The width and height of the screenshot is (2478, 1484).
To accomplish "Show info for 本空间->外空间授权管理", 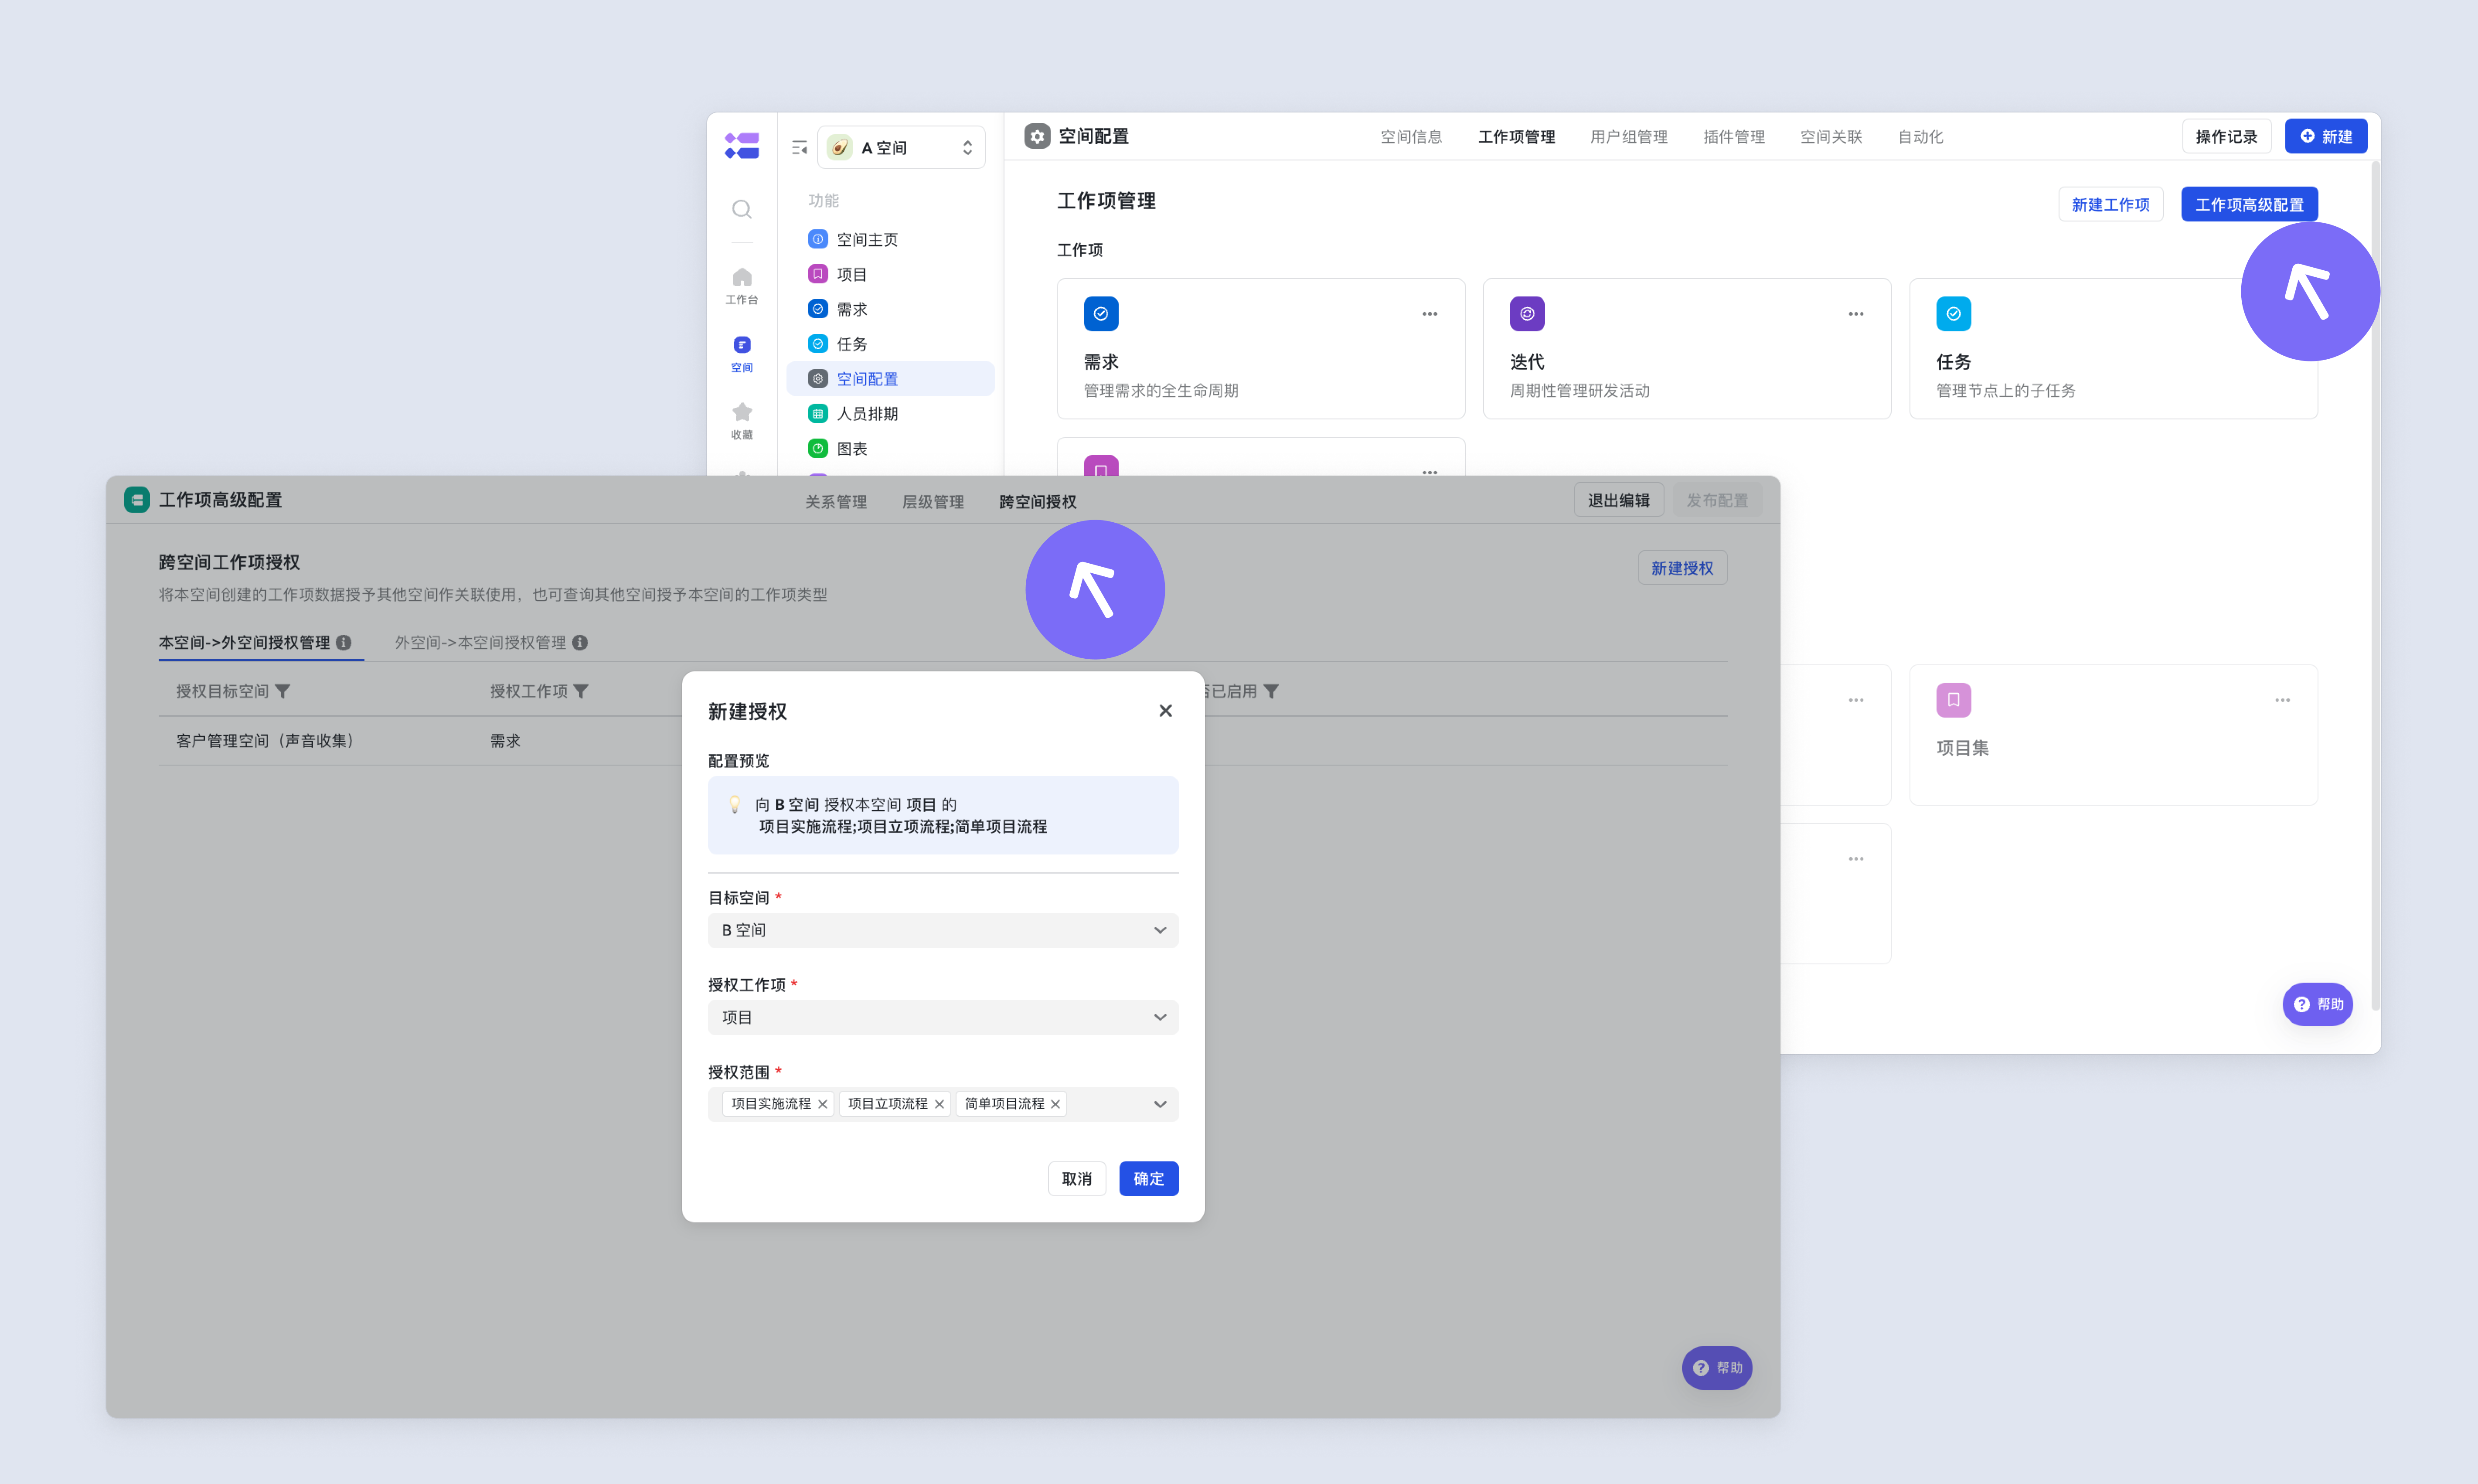I will tap(343, 642).
